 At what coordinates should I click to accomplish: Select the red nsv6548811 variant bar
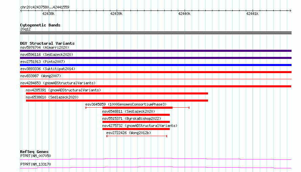(x=136, y=115)
